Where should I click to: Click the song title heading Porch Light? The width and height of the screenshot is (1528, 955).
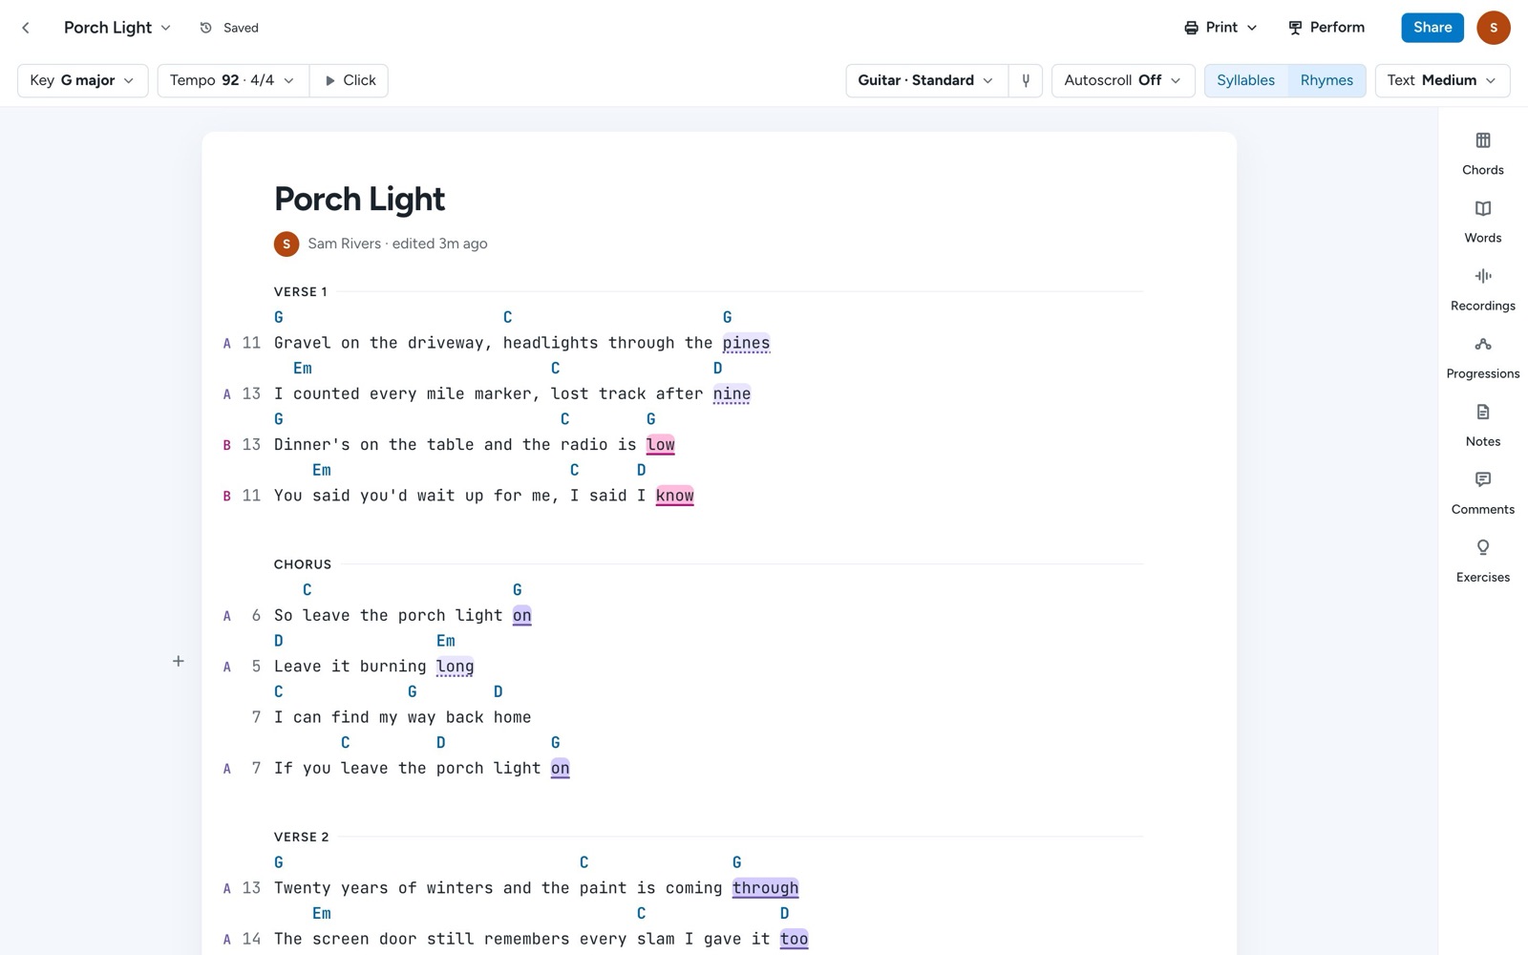coord(359,199)
